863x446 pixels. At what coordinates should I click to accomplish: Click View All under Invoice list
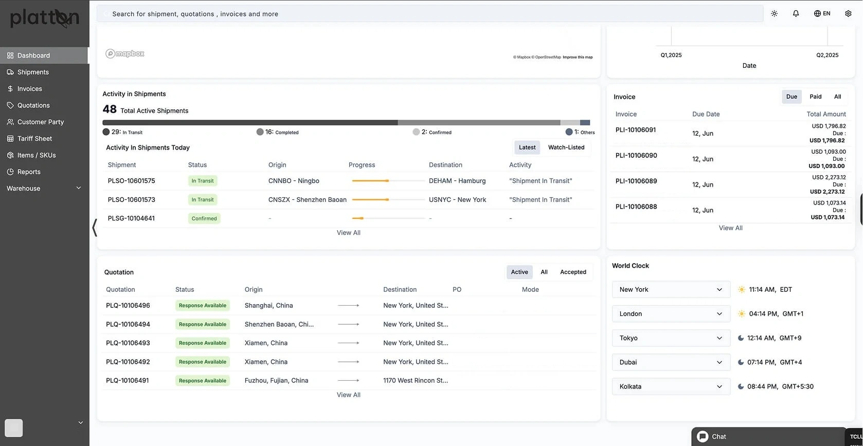coord(730,228)
